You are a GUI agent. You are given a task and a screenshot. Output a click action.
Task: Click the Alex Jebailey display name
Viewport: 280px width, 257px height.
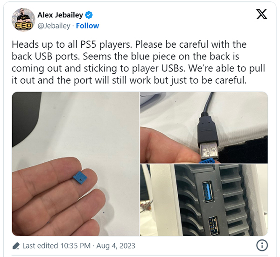[x=60, y=15]
